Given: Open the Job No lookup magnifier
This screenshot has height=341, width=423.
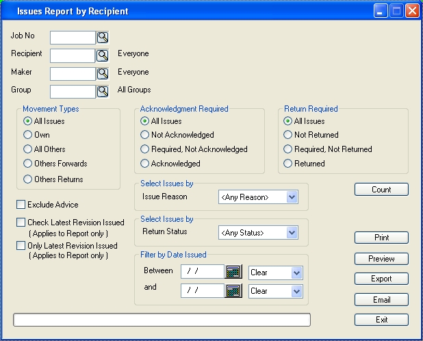Looking at the screenshot, I should (x=103, y=37).
